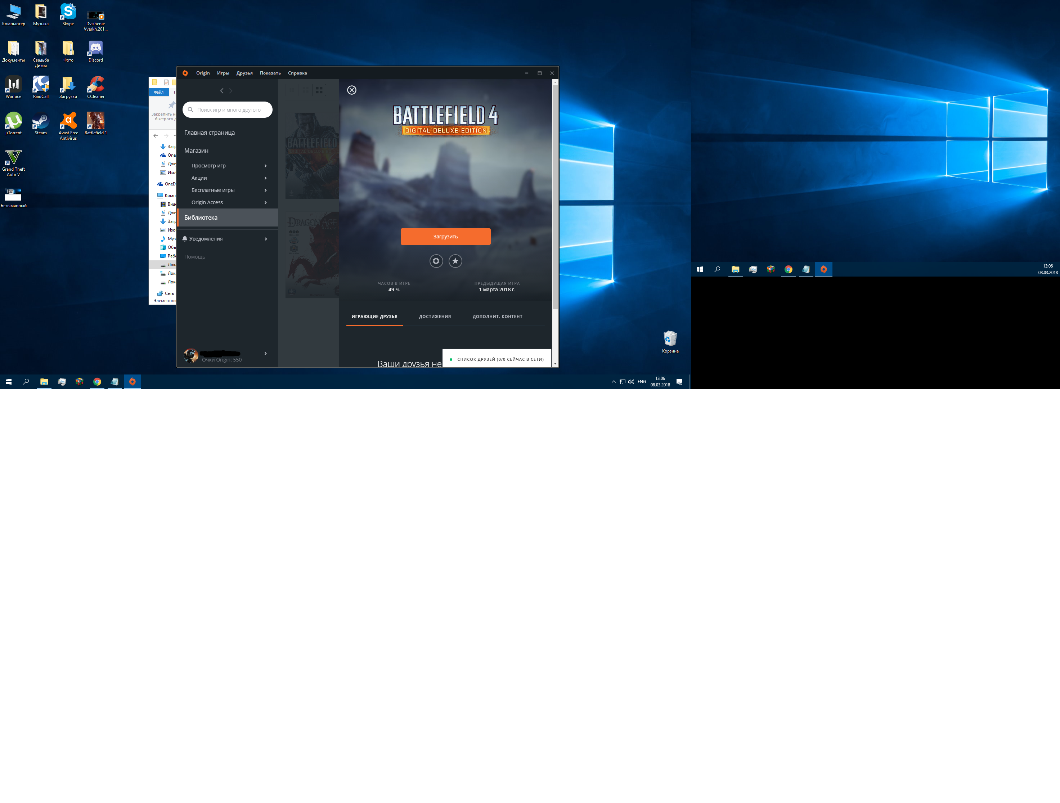Click the Origin logo in title bar
This screenshot has height=803, width=1060.
click(x=185, y=73)
